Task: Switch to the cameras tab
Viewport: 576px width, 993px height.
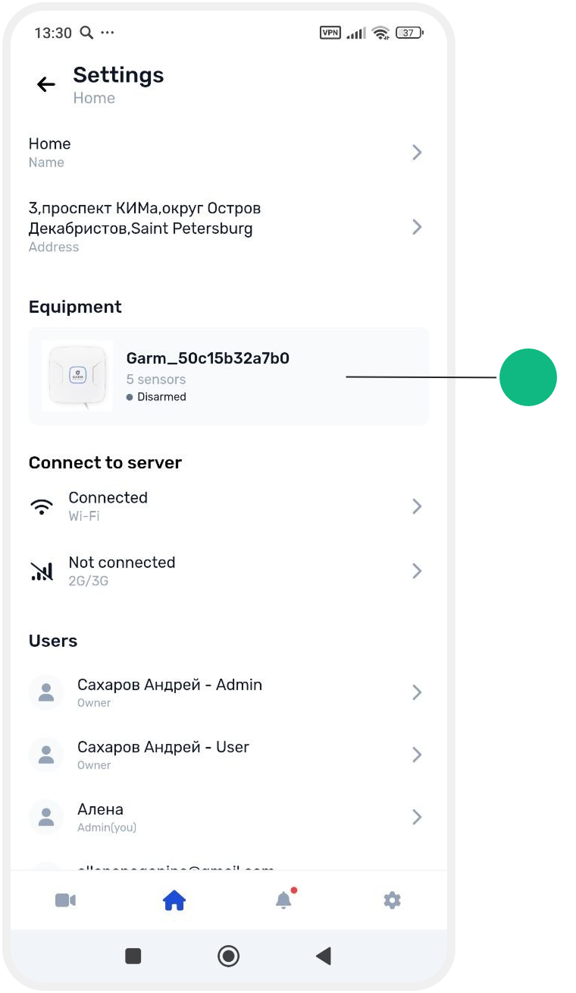Action: click(65, 900)
